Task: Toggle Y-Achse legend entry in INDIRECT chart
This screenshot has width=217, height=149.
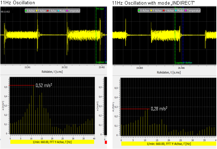Action: pos(156,10)
